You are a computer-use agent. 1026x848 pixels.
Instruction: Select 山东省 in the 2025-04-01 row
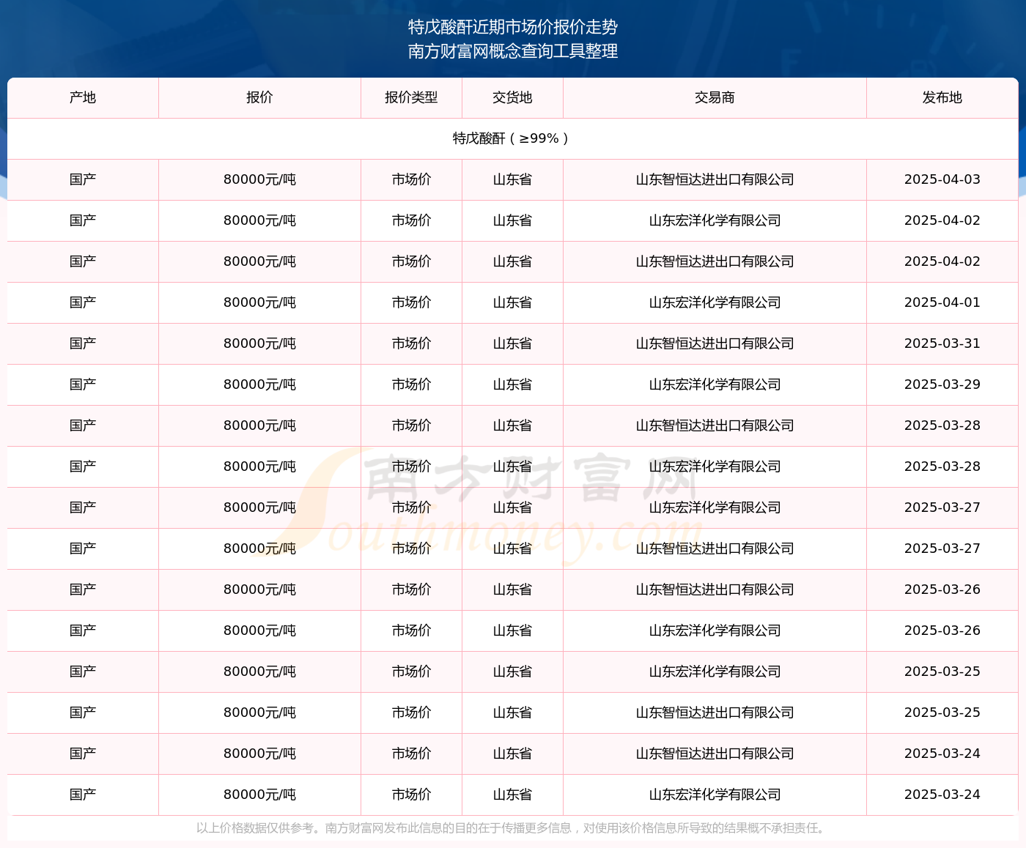(x=512, y=302)
